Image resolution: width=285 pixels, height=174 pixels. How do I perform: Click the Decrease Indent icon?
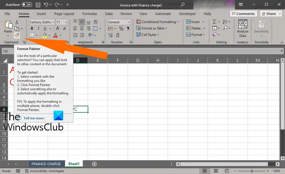point(75,35)
